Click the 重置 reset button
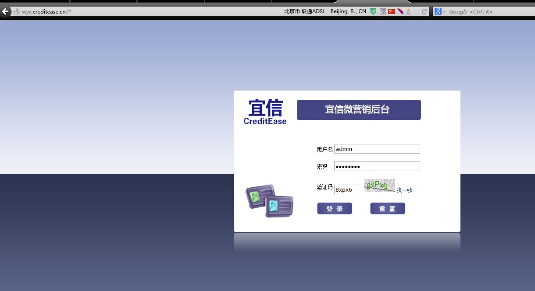Viewport: 535px width, 291px height. (x=388, y=209)
